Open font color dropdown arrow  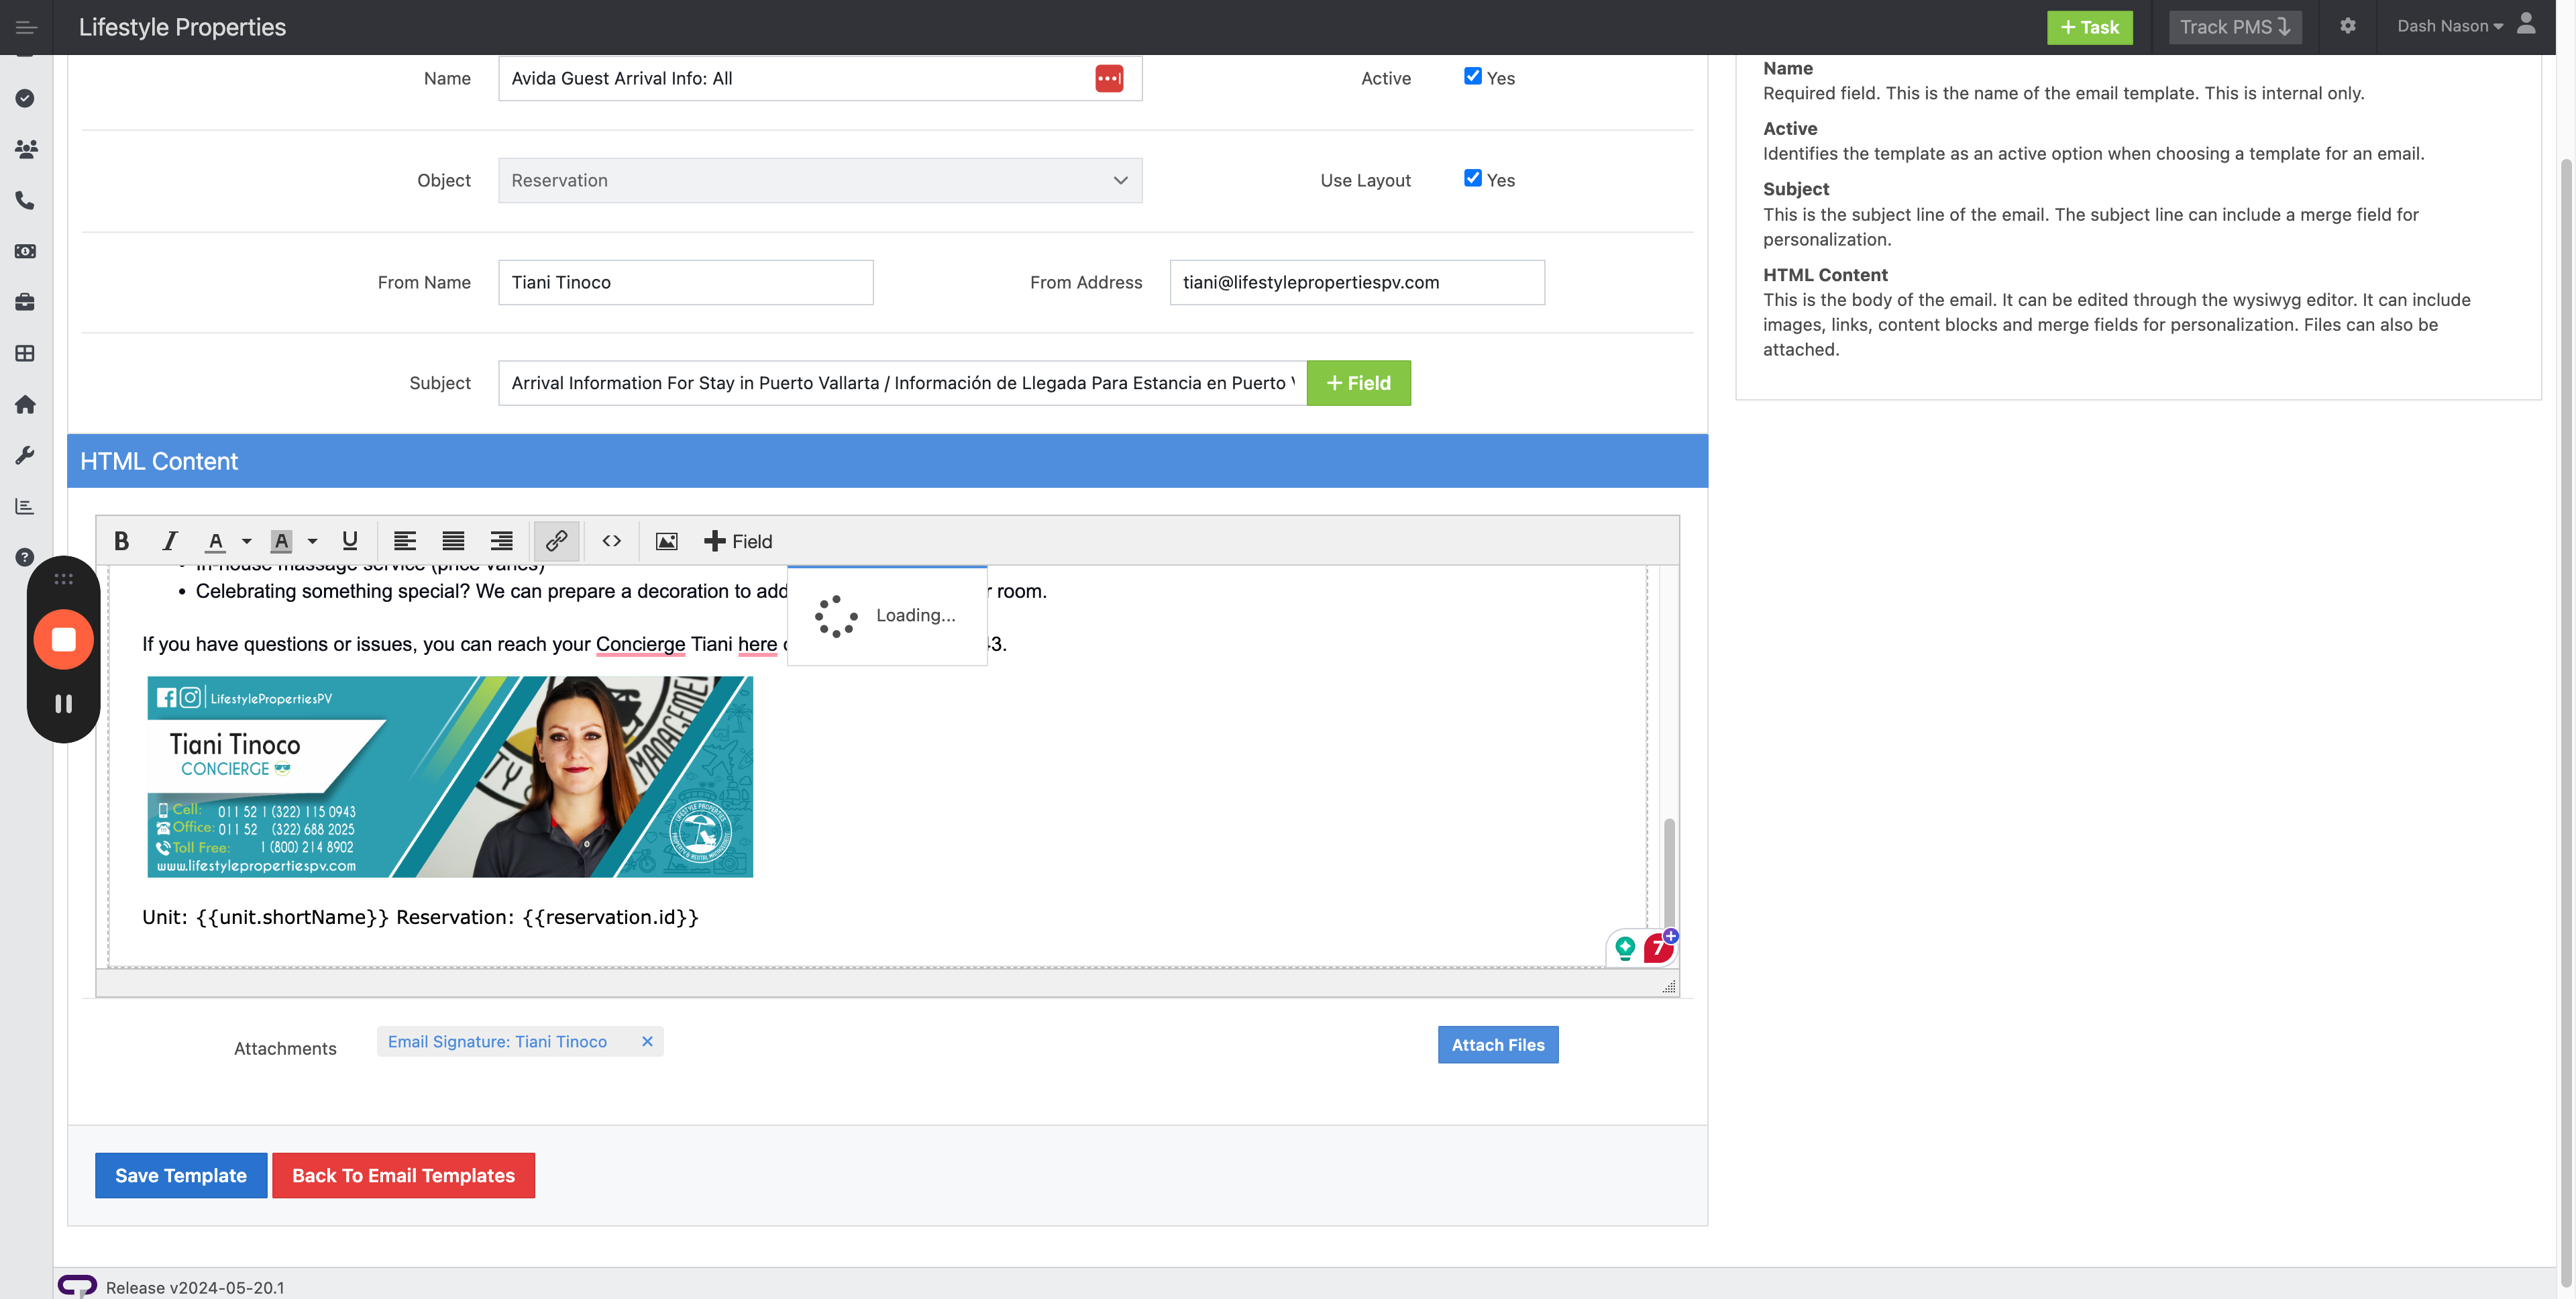pyautogui.click(x=246, y=541)
